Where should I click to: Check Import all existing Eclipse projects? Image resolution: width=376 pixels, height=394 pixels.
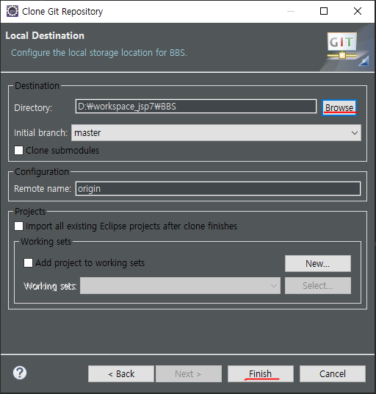point(19,226)
